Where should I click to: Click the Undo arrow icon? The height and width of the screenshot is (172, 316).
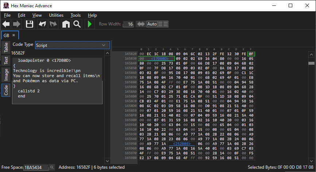(x=42, y=24)
